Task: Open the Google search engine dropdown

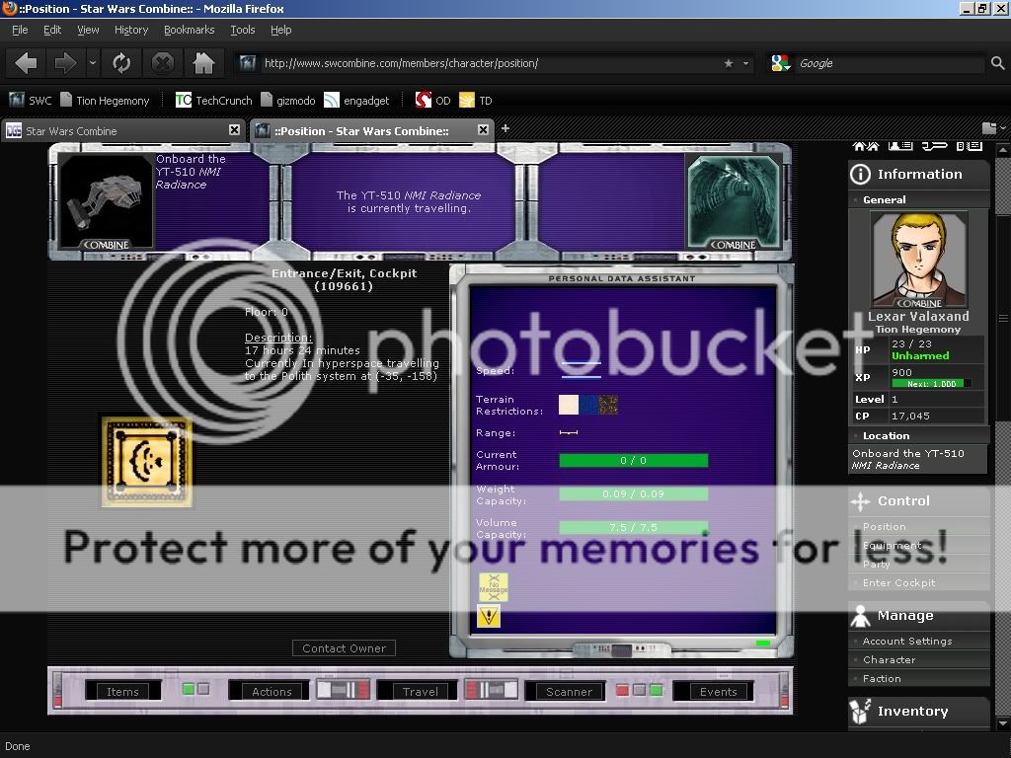Action: coord(782,63)
